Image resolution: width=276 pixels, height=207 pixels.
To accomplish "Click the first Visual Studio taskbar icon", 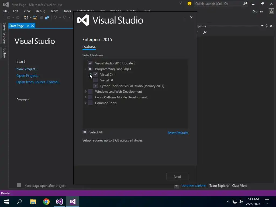I will pos(60,202).
